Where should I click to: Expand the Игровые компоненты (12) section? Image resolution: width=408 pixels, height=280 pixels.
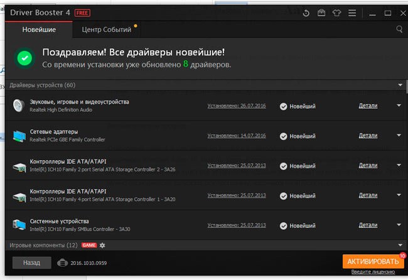pos(399,245)
